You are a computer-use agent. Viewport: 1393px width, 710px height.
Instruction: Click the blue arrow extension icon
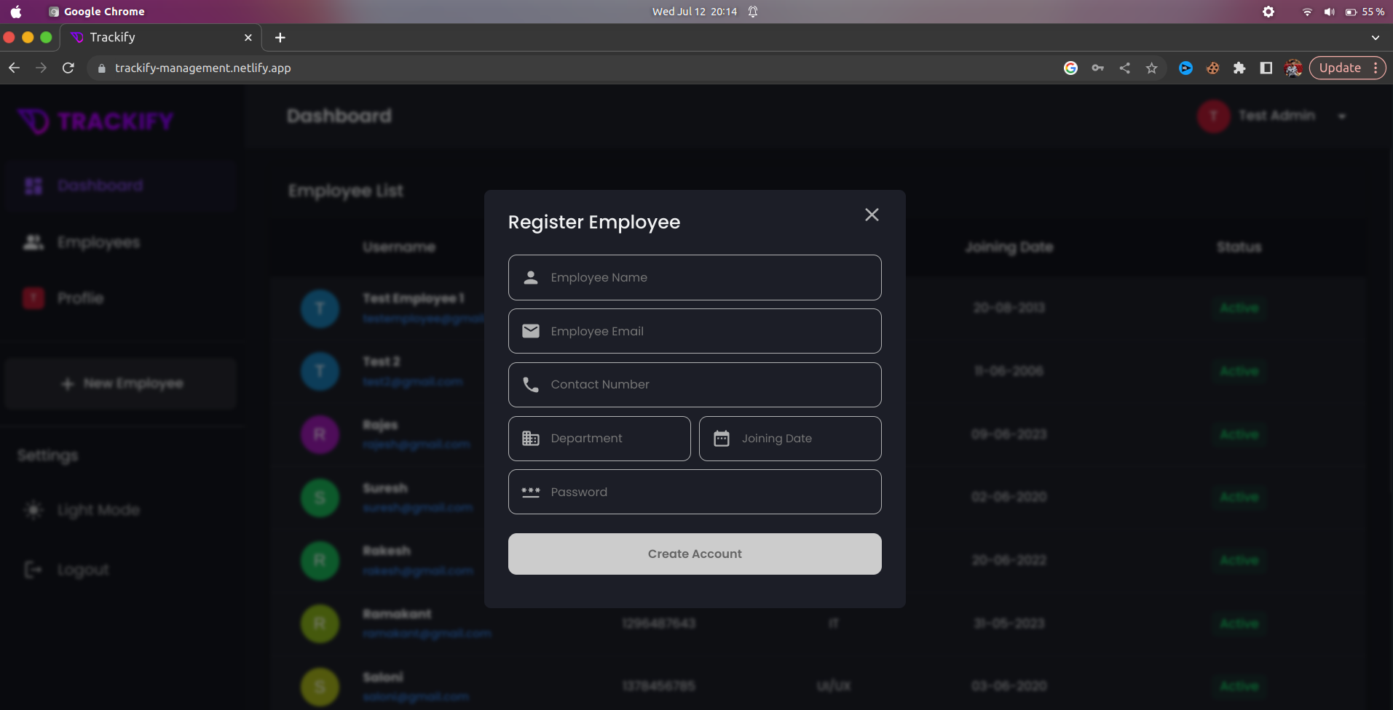(x=1185, y=68)
